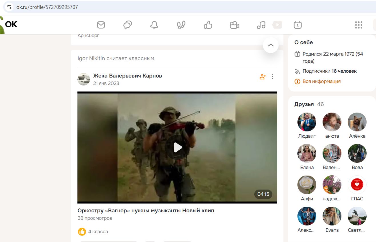Open friend Елена's avatar
Screen dimensions: 376x242
pos(307,153)
